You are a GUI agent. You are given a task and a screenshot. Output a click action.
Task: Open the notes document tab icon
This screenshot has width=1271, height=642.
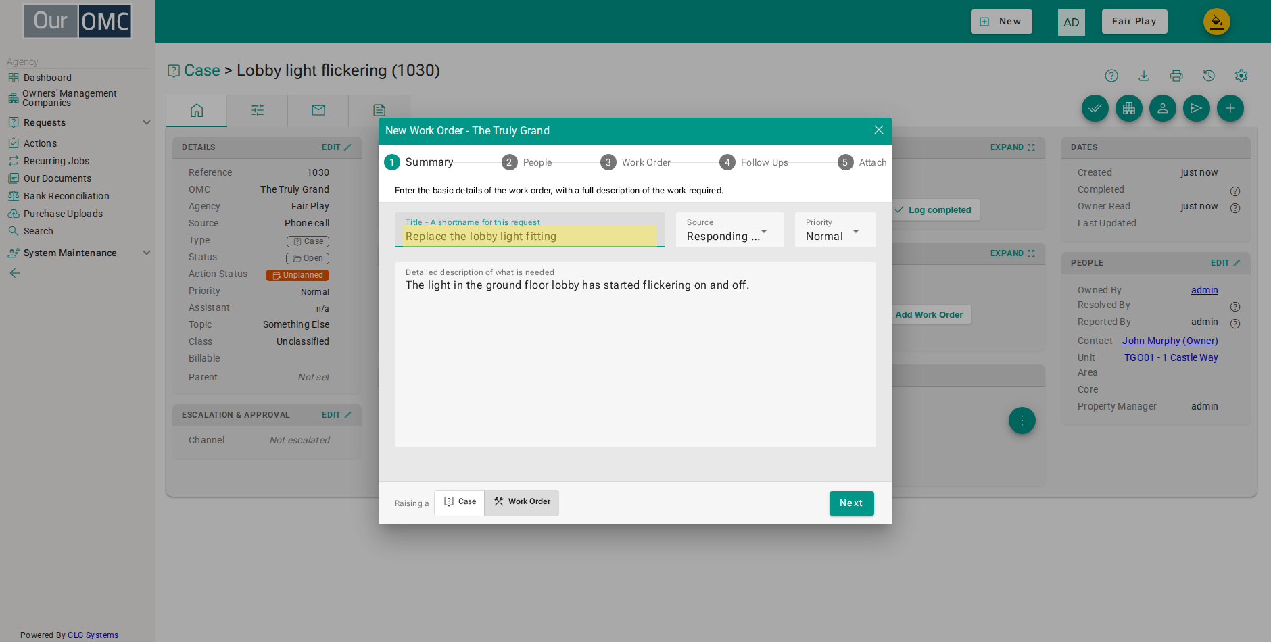click(379, 110)
